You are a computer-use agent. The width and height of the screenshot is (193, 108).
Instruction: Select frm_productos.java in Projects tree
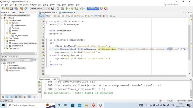21,36
